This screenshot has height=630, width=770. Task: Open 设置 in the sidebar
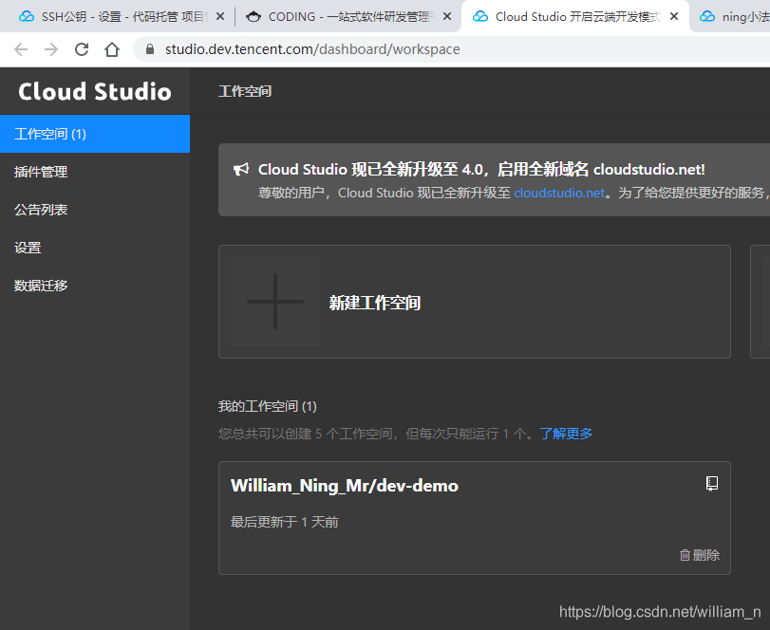point(95,248)
